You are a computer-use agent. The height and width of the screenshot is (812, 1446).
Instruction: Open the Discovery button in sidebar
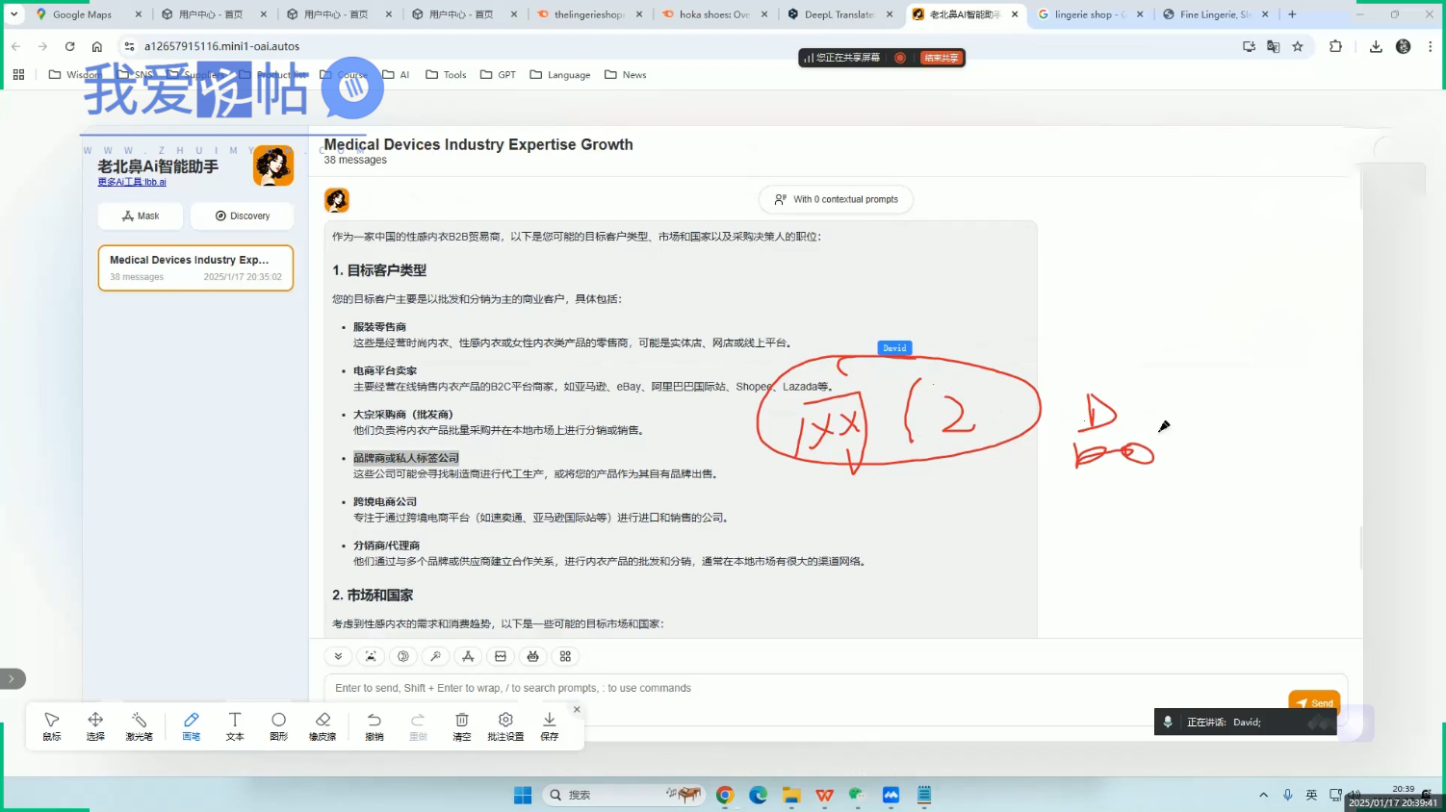pos(242,216)
